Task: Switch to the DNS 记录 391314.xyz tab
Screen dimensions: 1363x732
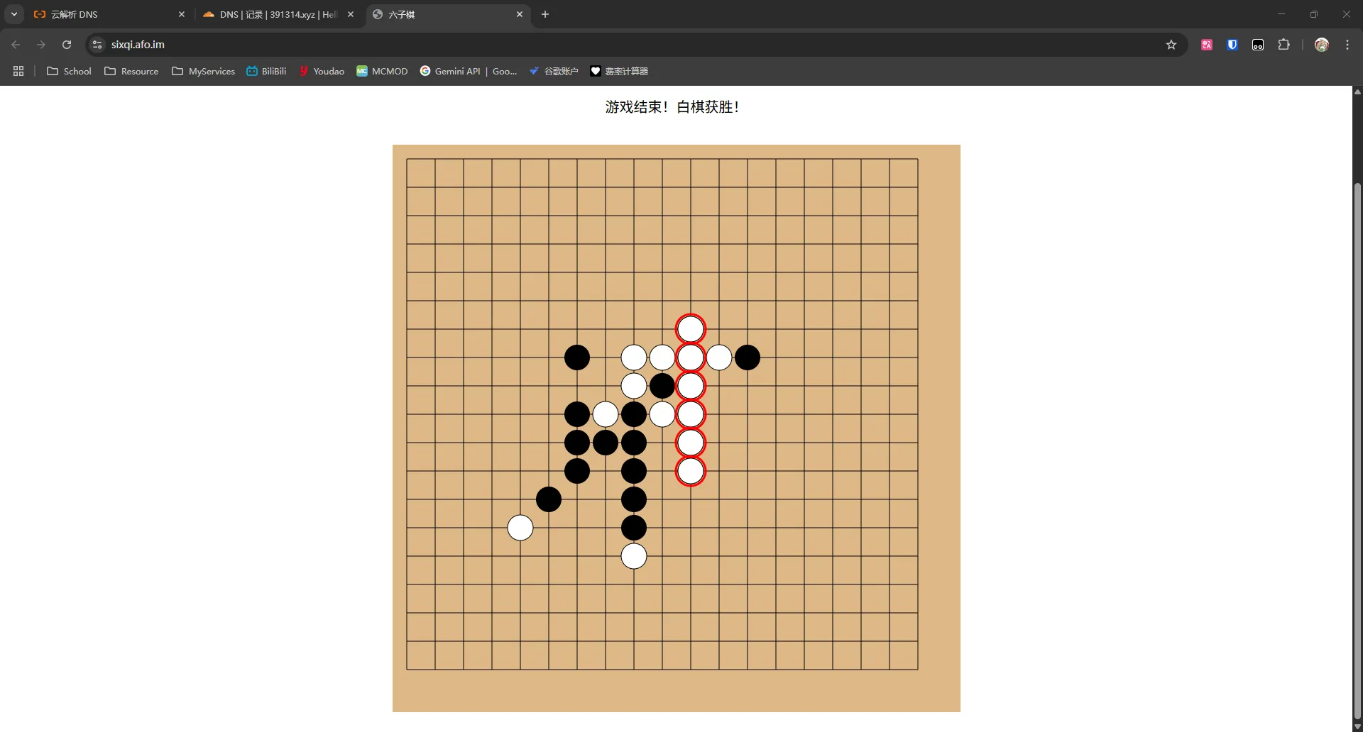Action: [277, 14]
